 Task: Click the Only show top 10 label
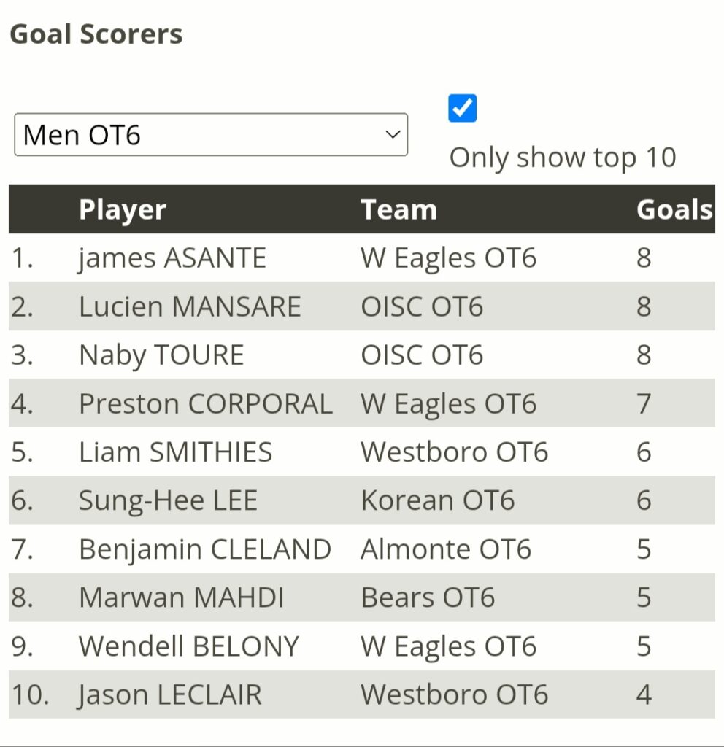(563, 158)
